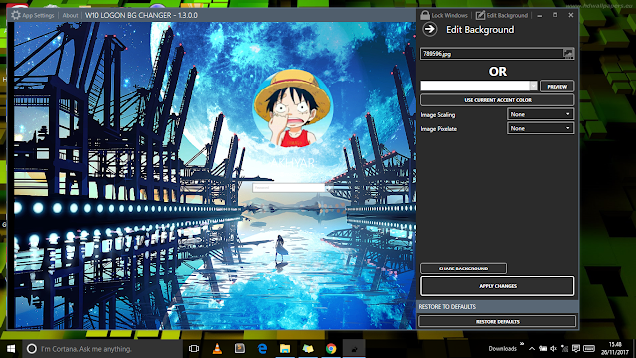Screen dimensions: 636x358
Task: Open the yellow-green taskbar app beside File Explorer
Action: point(308,349)
